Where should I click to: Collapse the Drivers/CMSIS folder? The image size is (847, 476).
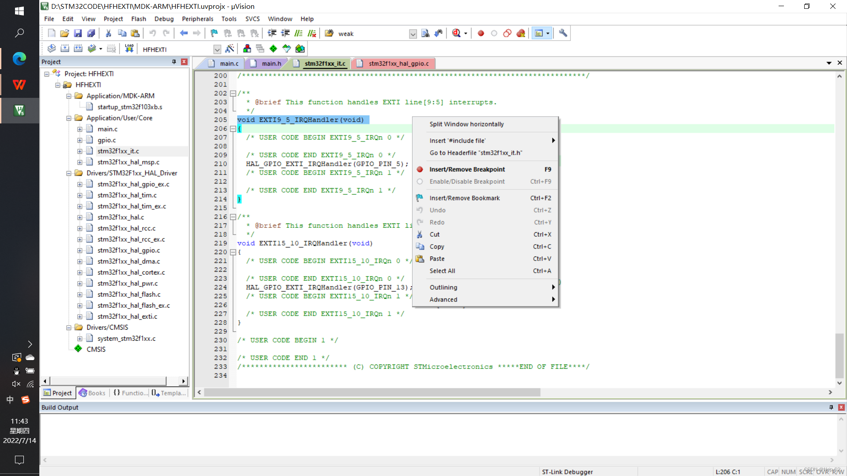coord(69,327)
